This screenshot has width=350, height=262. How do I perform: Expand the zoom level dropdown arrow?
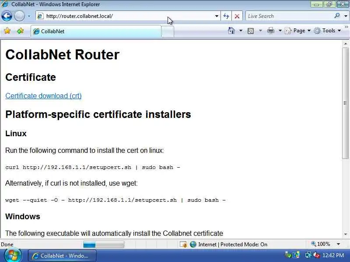[338, 245]
